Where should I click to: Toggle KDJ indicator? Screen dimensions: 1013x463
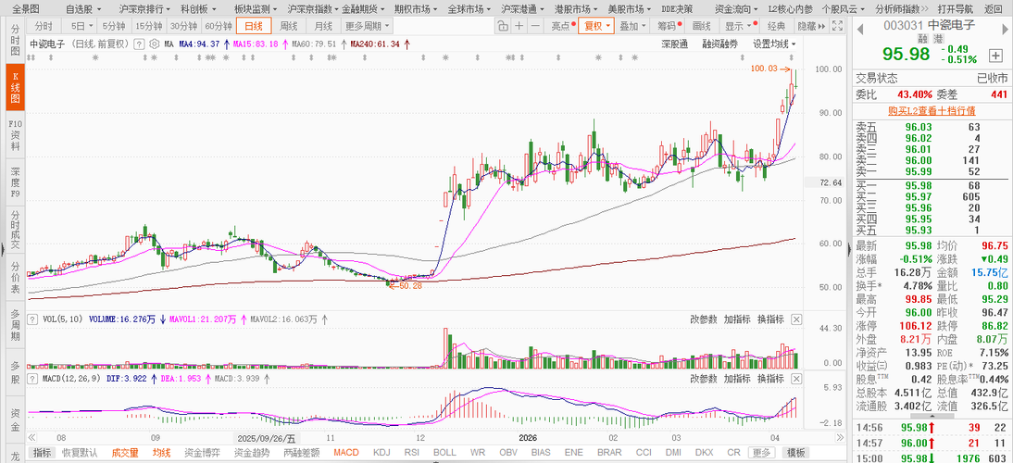[x=381, y=453]
